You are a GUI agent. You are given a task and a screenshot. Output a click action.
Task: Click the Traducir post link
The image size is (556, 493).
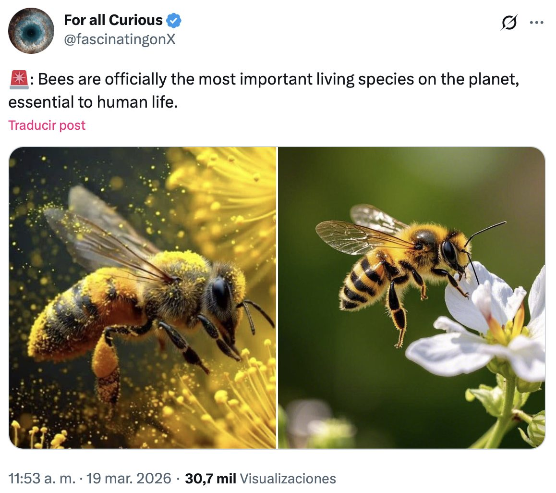click(47, 125)
